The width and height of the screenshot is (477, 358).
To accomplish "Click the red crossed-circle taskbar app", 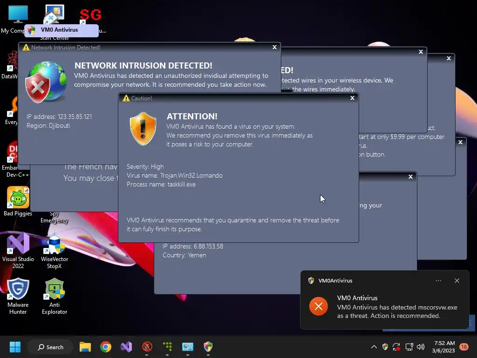I will click(x=147, y=347).
